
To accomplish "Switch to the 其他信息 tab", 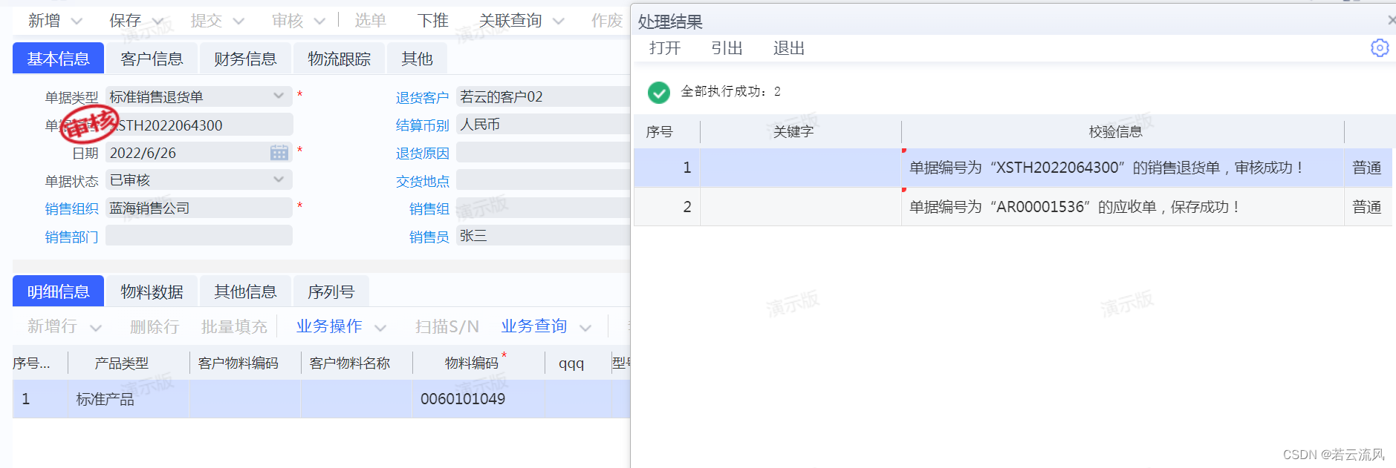I will pyautogui.click(x=245, y=291).
